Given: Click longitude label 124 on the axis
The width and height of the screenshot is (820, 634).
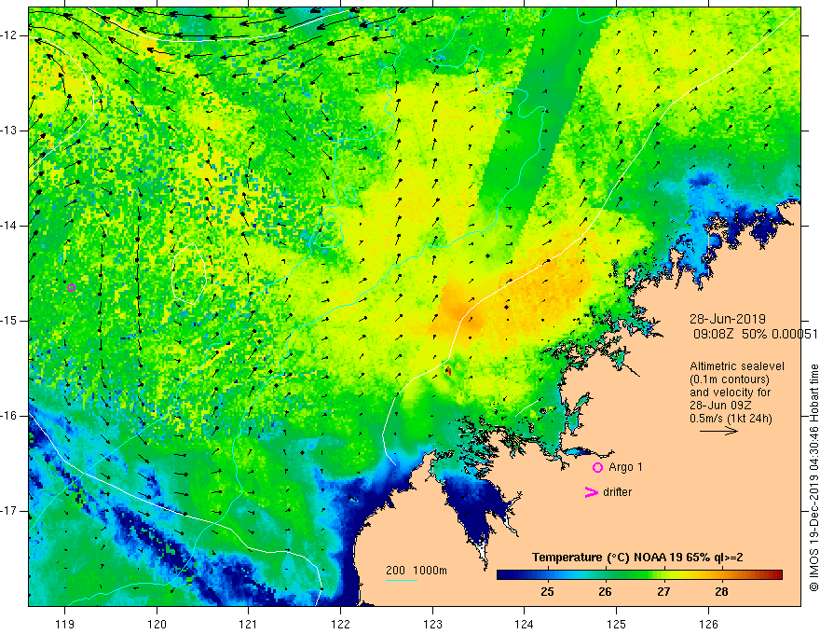Looking at the screenshot, I should tap(525, 624).
